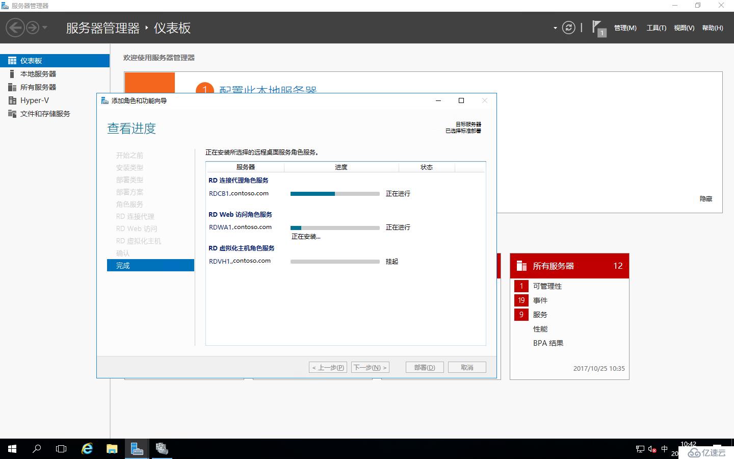Open the 管理(M) menu
The image size is (734, 459).
coord(625,28)
